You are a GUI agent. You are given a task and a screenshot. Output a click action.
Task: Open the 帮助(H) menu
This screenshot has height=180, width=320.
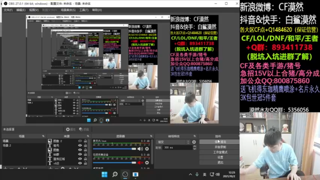pos(97,10)
